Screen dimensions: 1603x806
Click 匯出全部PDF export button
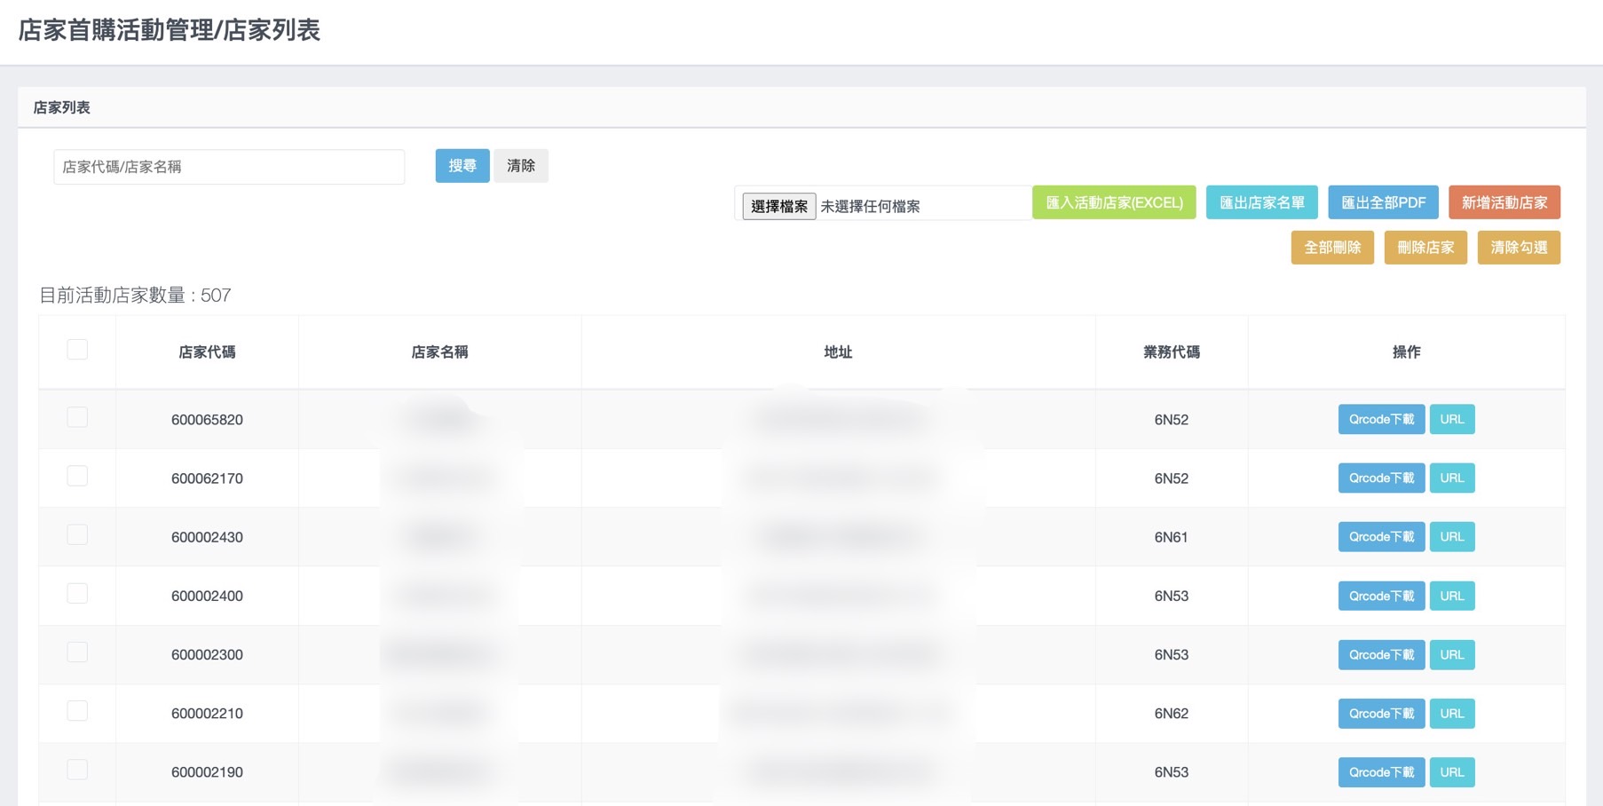tap(1382, 202)
